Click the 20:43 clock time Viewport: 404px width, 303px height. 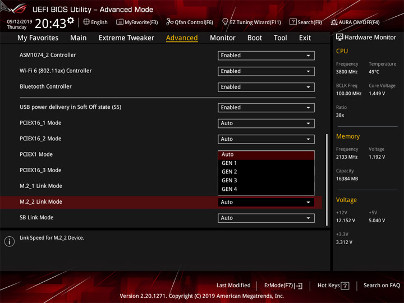[x=50, y=24]
